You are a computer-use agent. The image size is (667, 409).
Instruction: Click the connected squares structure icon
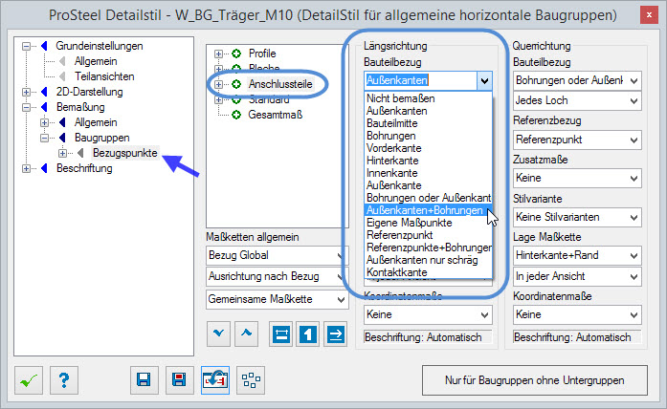[x=251, y=380]
